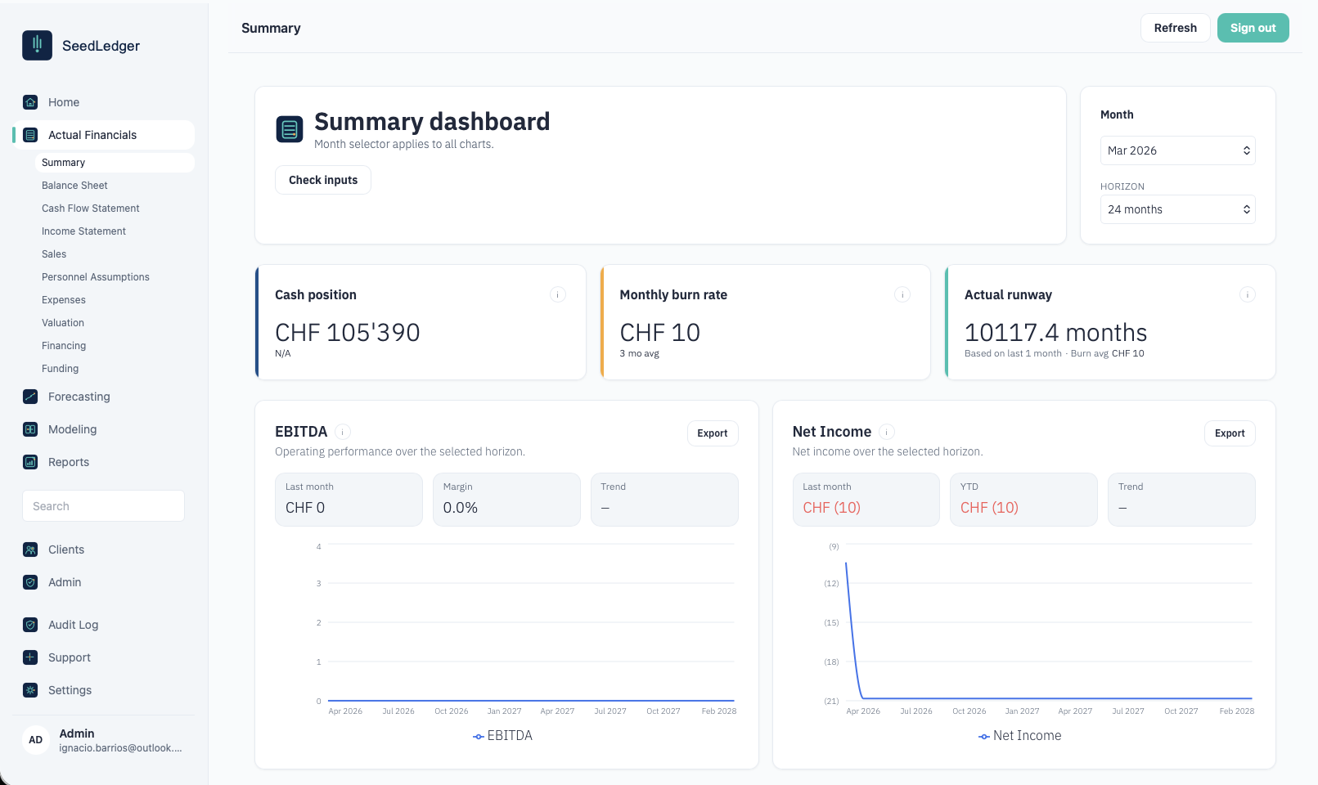Click Net Income Last month CHF (10) card
Screen dimensions: 1318x785
click(x=866, y=500)
